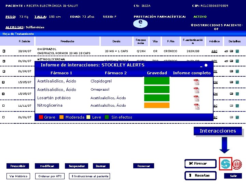Click the Producto column header
This screenshot has height=184, width=246.
67,41
